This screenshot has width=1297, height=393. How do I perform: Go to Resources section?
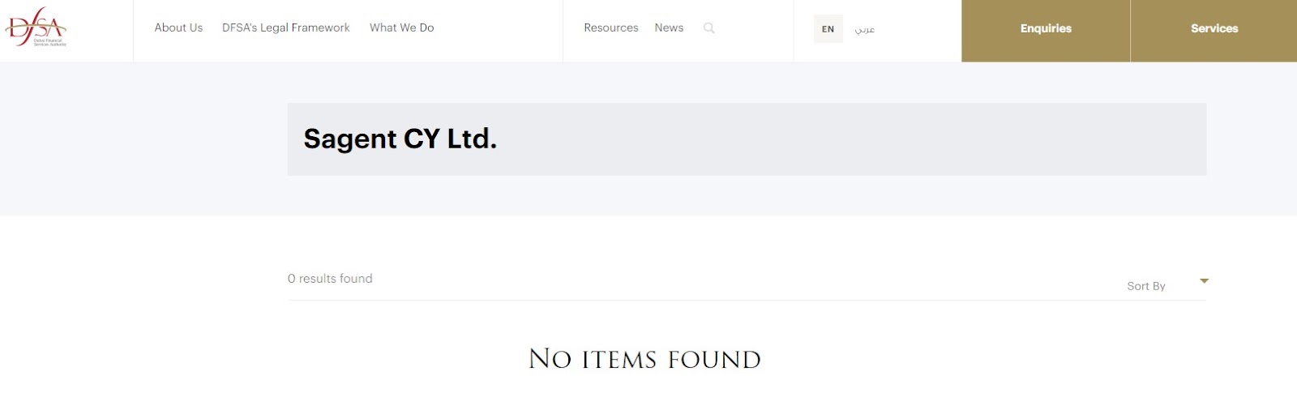pyautogui.click(x=611, y=28)
